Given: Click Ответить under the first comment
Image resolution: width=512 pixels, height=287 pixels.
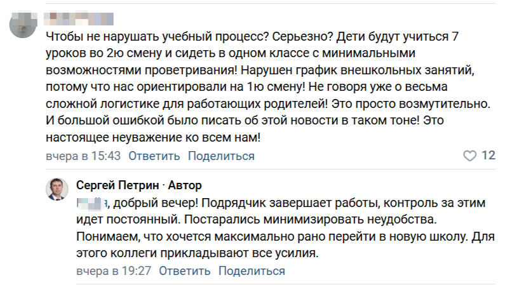Looking at the screenshot, I should pos(154,156).
